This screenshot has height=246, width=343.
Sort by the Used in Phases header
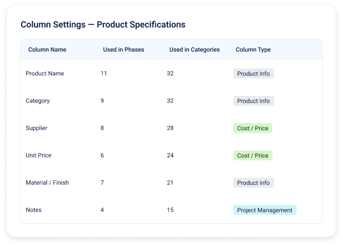pyautogui.click(x=123, y=50)
